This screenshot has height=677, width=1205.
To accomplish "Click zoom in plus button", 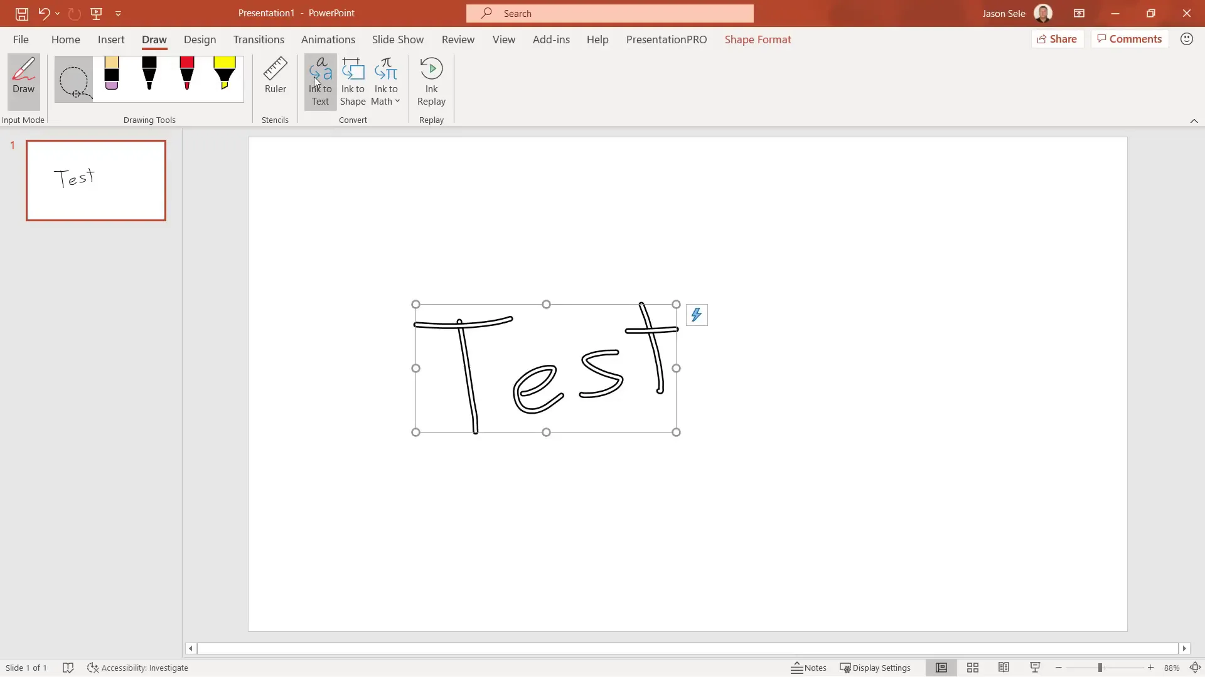I will 1150,668.
